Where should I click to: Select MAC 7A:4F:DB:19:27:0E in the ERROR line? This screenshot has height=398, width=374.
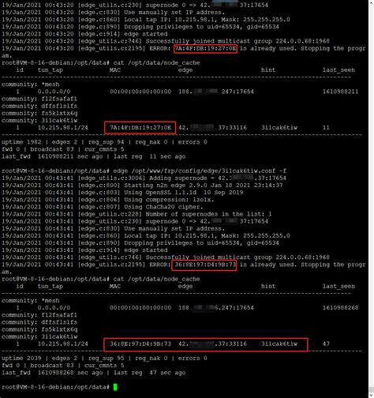(205, 48)
